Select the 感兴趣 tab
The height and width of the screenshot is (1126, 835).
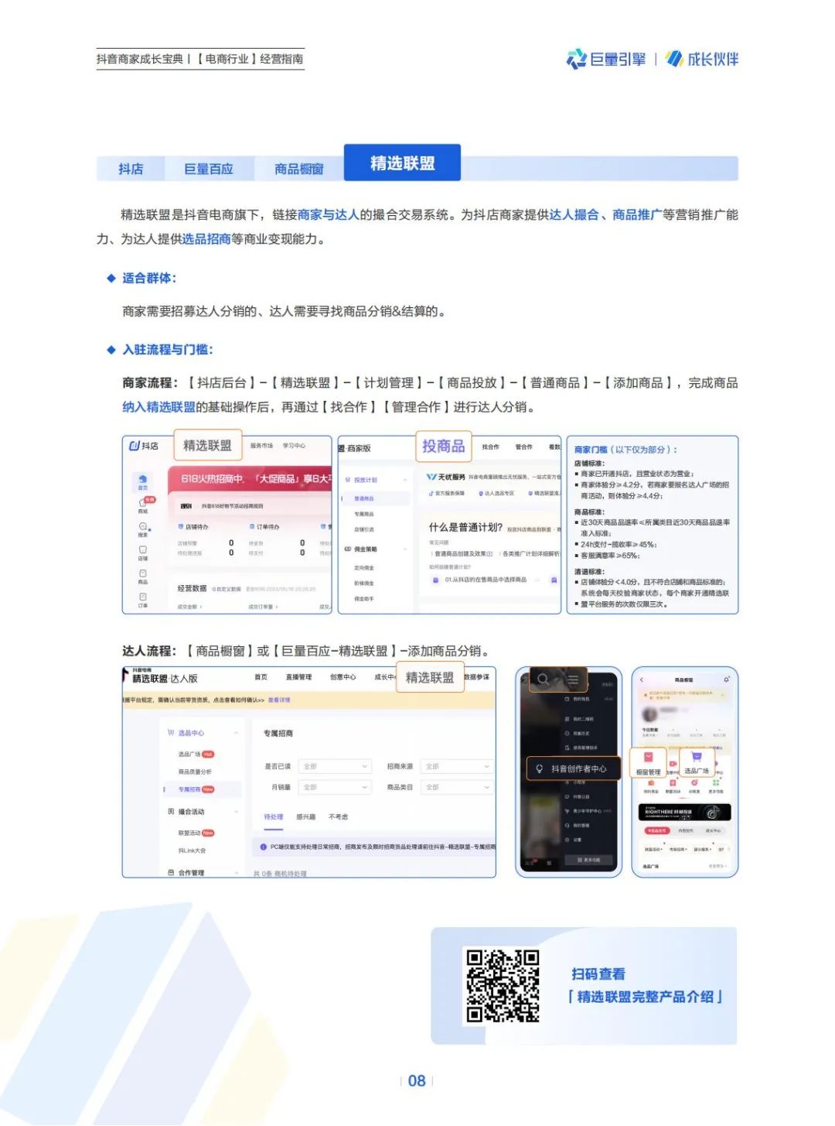[x=306, y=817]
